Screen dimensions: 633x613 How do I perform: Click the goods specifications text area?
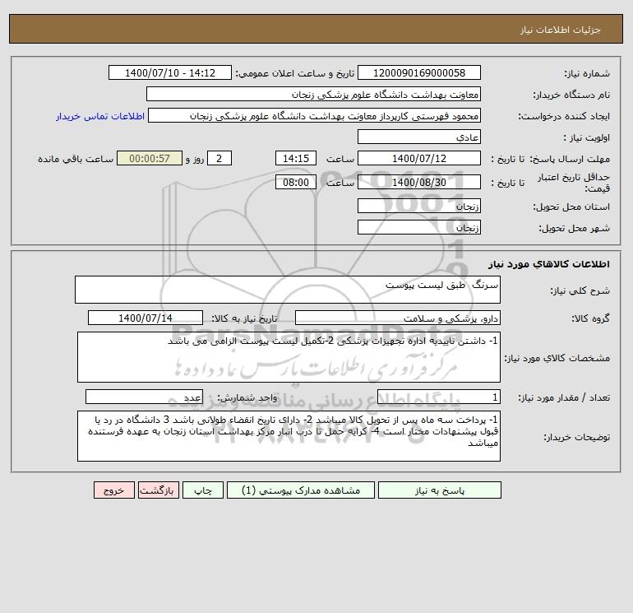pos(289,357)
